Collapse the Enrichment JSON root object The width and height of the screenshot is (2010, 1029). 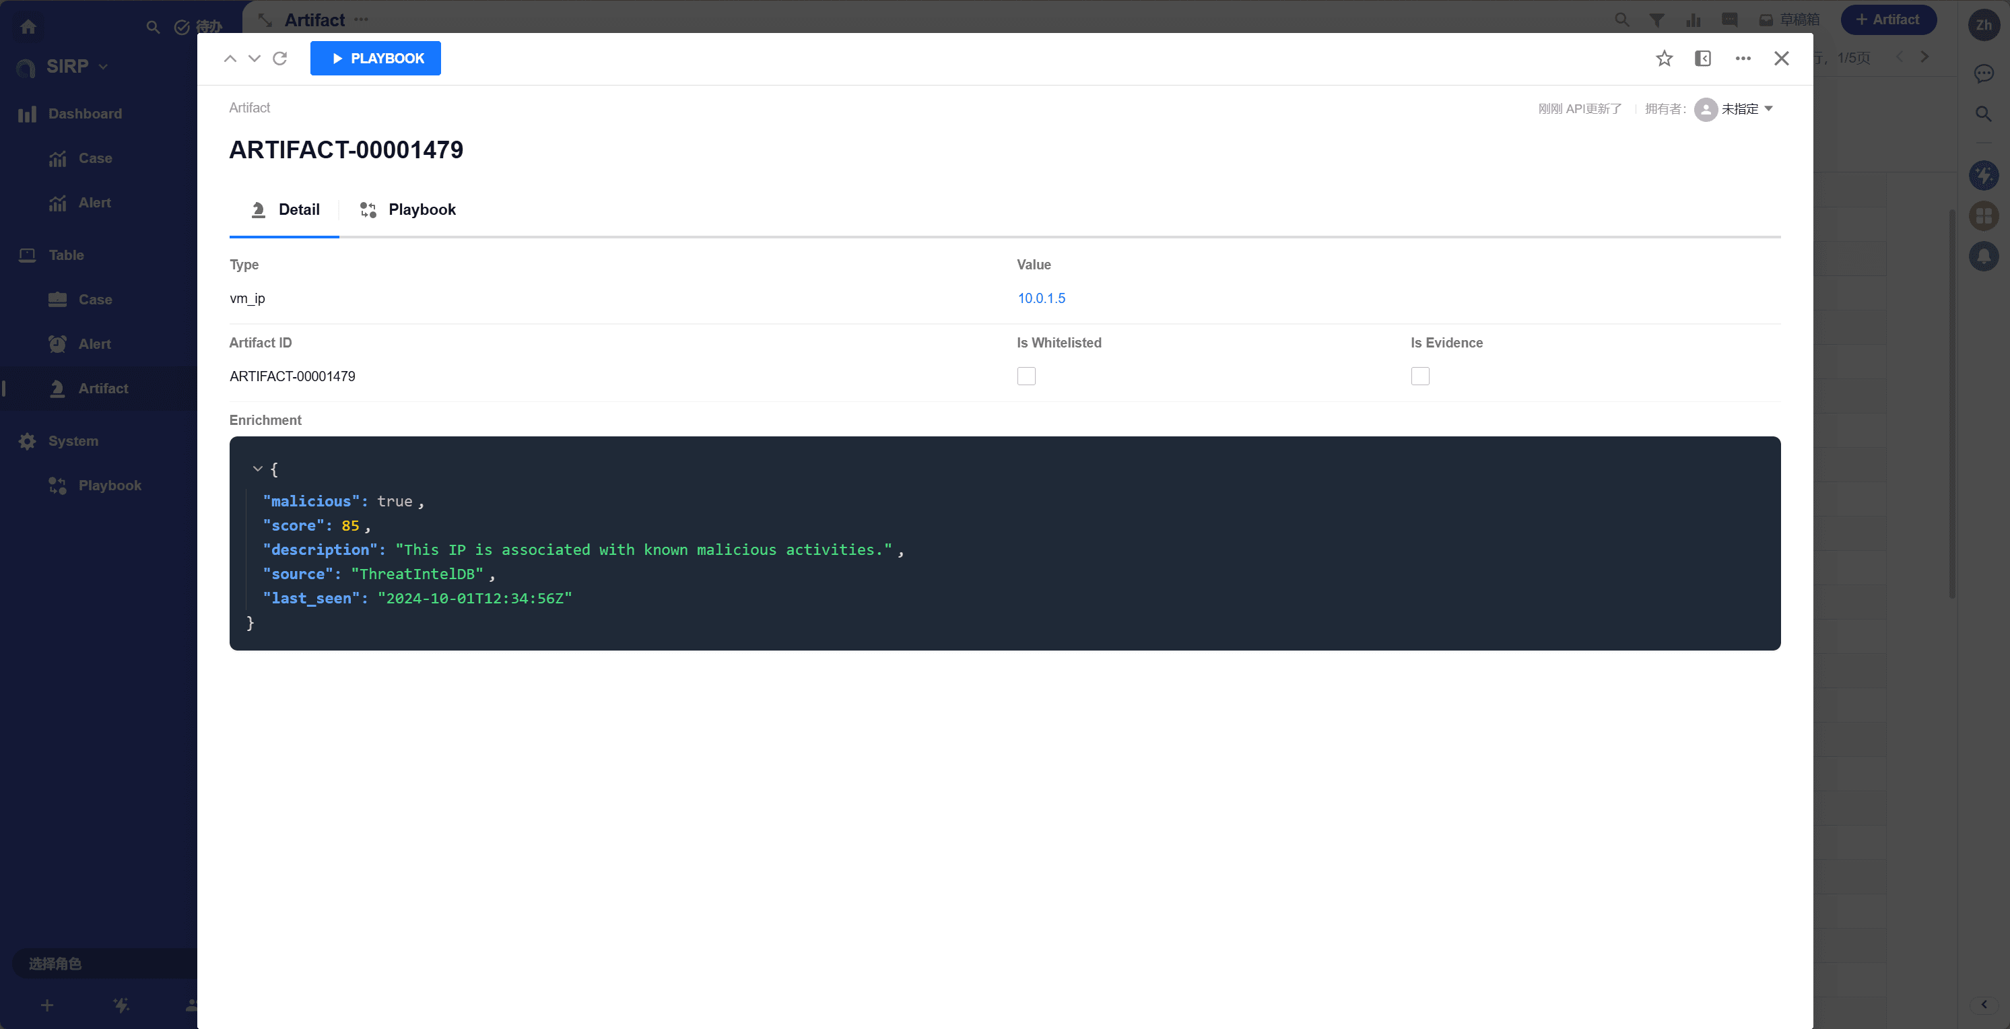(x=257, y=469)
